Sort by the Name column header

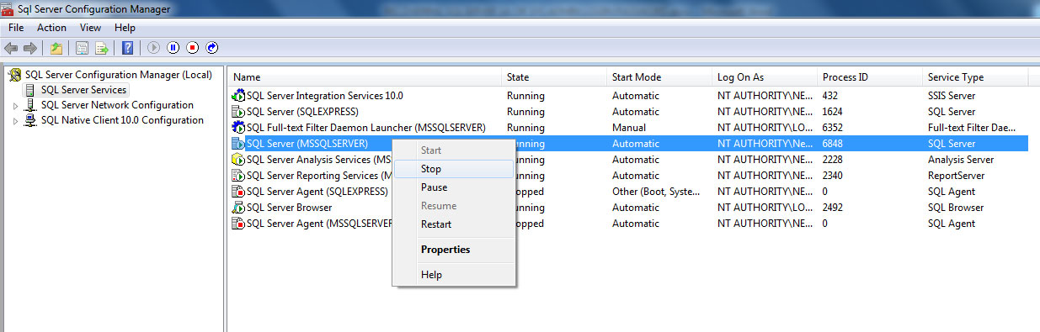tap(365, 77)
